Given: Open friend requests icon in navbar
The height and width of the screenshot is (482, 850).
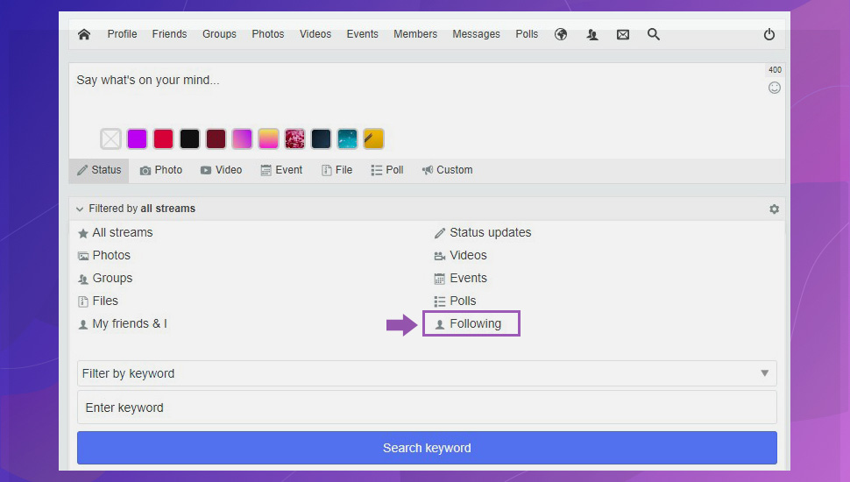Looking at the screenshot, I should [592, 35].
